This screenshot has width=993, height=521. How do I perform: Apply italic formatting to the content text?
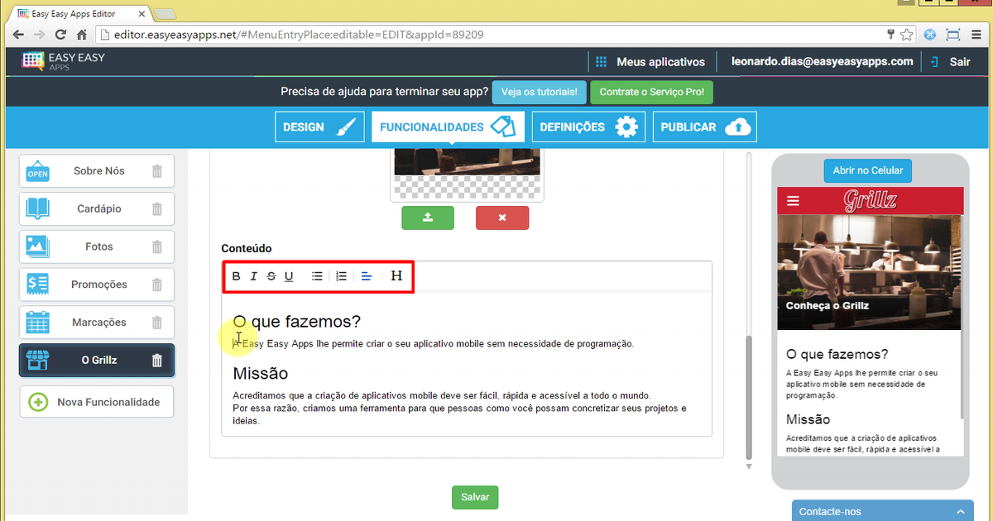click(x=254, y=276)
